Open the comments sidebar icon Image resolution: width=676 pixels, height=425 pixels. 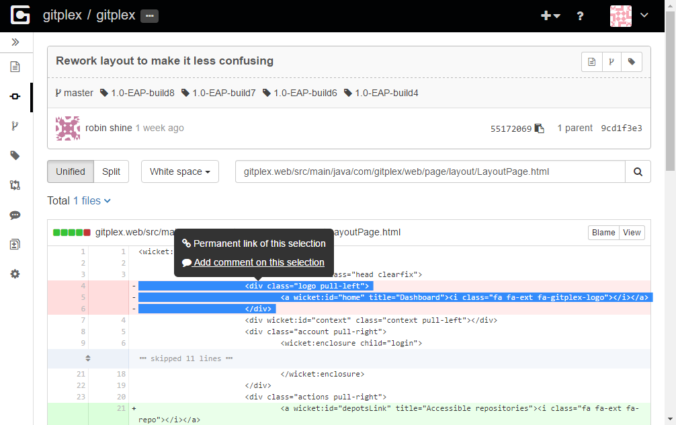[15, 215]
